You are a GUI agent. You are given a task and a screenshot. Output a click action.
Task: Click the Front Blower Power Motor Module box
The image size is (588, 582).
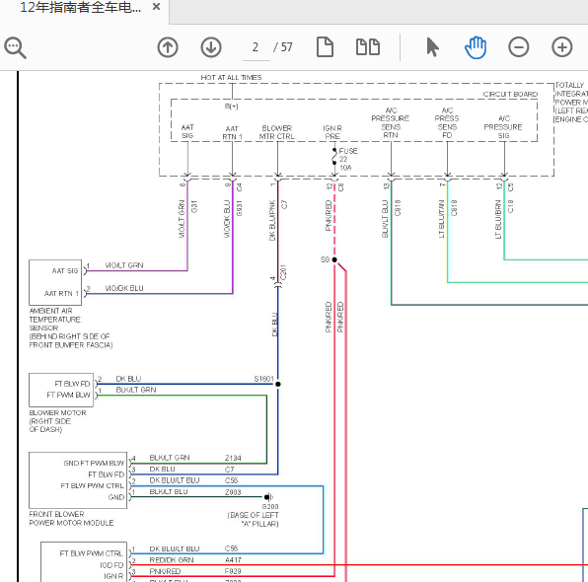pyautogui.click(x=78, y=480)
